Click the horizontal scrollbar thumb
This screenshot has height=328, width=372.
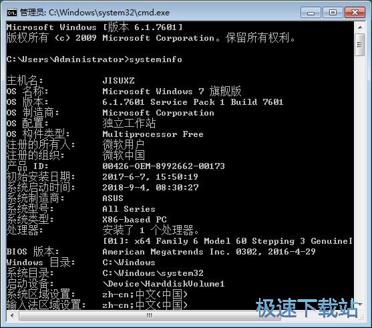[x=150, y=316]
